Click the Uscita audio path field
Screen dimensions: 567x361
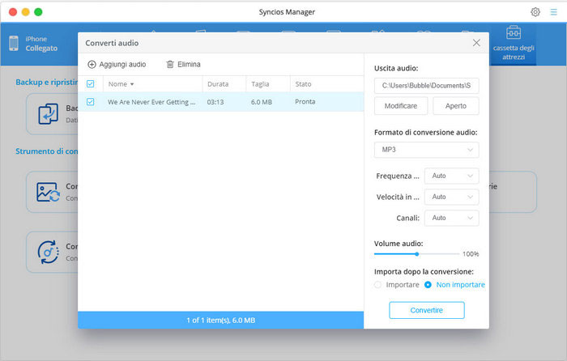[426, 86]
